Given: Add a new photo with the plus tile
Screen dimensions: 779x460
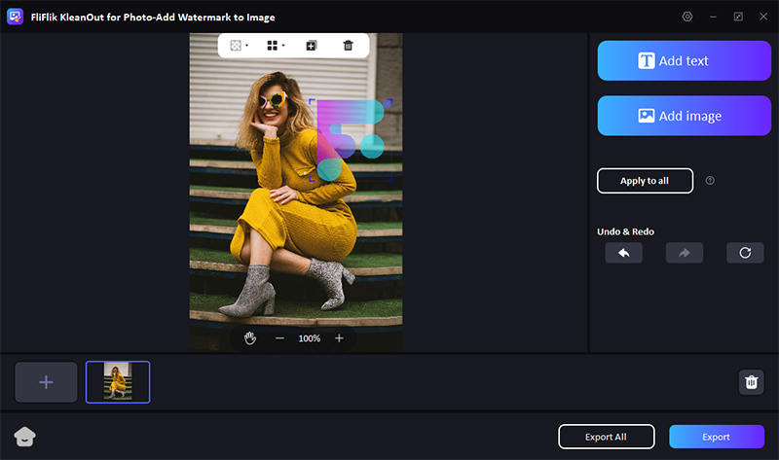Looking at the screenshot, I should 46,382.
